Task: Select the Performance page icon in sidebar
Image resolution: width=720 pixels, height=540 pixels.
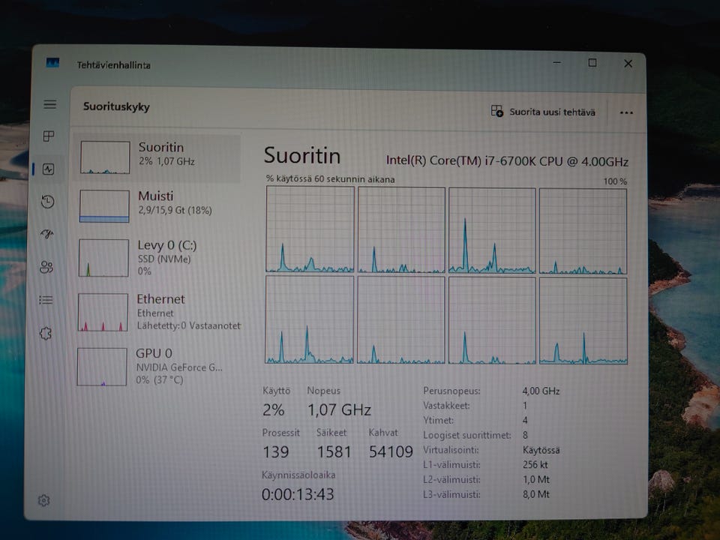Action: (x=48, y=169)
